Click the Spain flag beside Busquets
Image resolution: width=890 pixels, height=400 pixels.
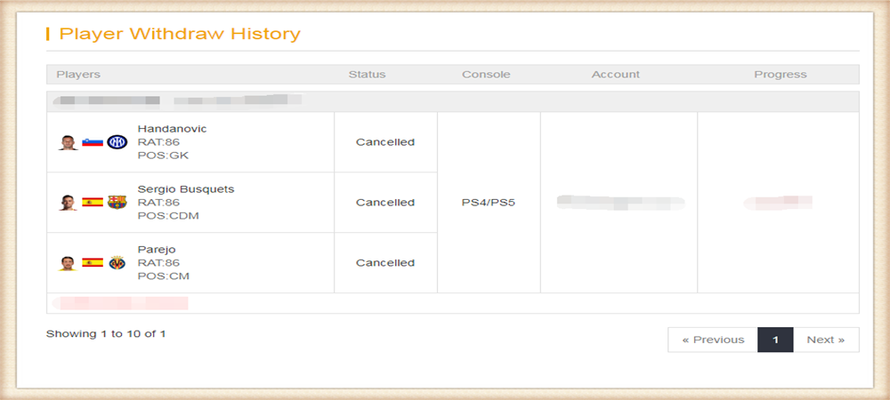click(x=93, y=203)
